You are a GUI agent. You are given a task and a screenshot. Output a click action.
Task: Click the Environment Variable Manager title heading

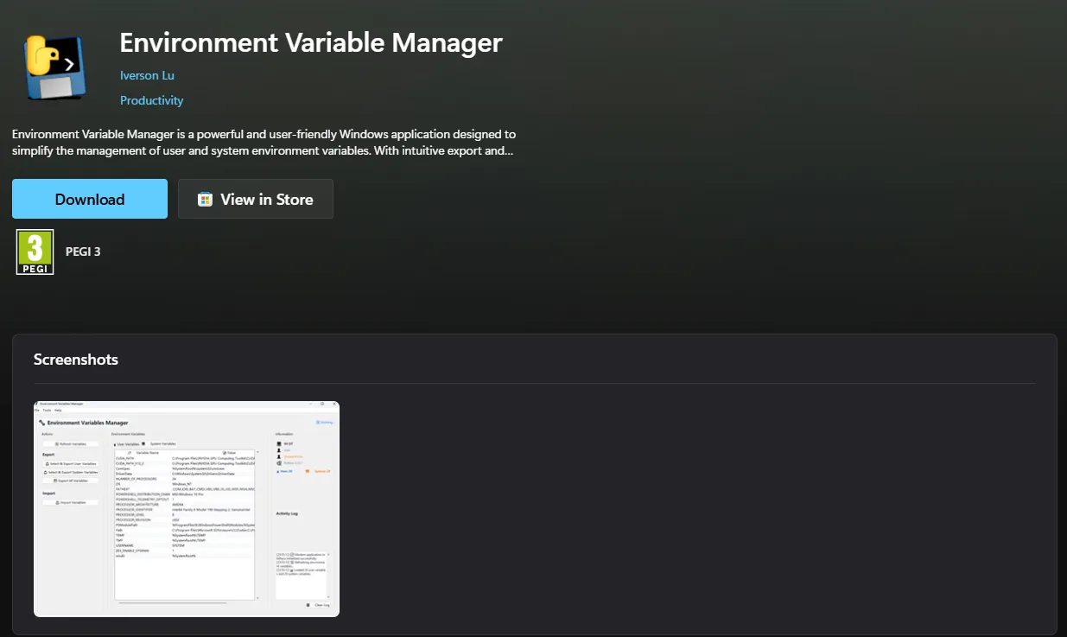(x=310, y=42)
